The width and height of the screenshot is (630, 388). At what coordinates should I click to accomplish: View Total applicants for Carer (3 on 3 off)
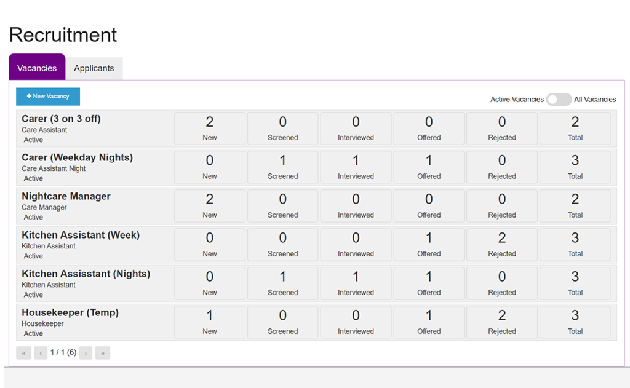(575, 129)
